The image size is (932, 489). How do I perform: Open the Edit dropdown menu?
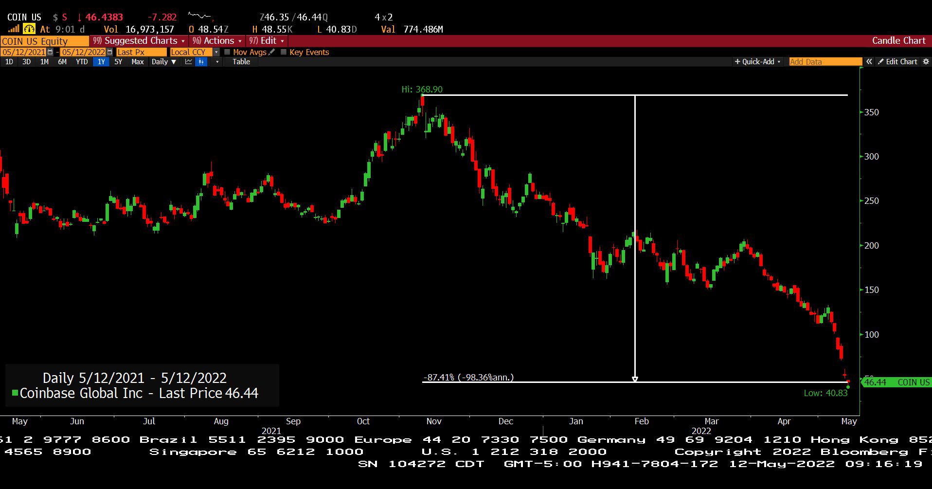point(267,41)
